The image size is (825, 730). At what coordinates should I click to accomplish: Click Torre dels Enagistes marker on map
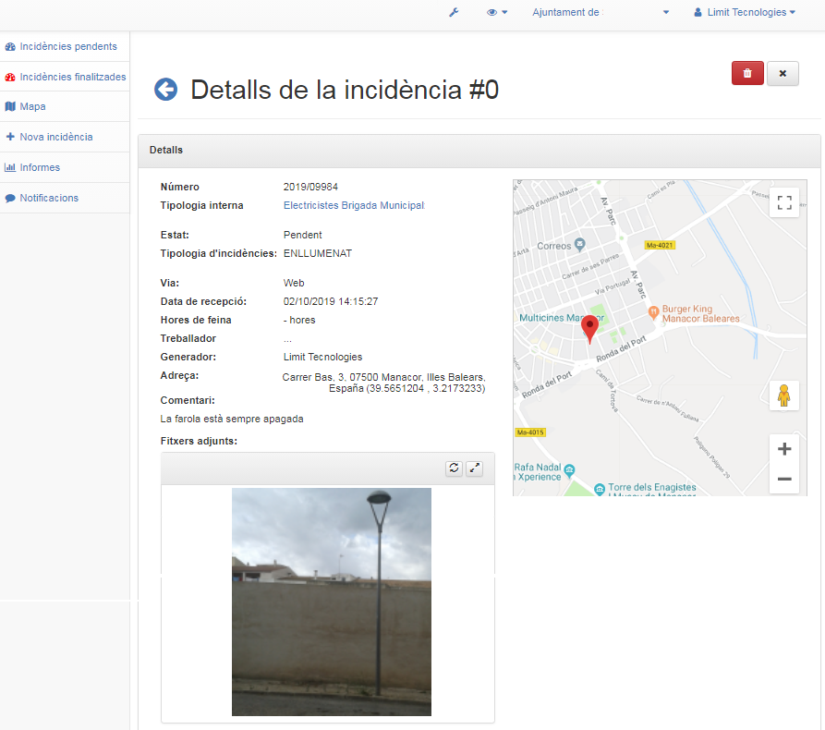(x=600, y=489)
